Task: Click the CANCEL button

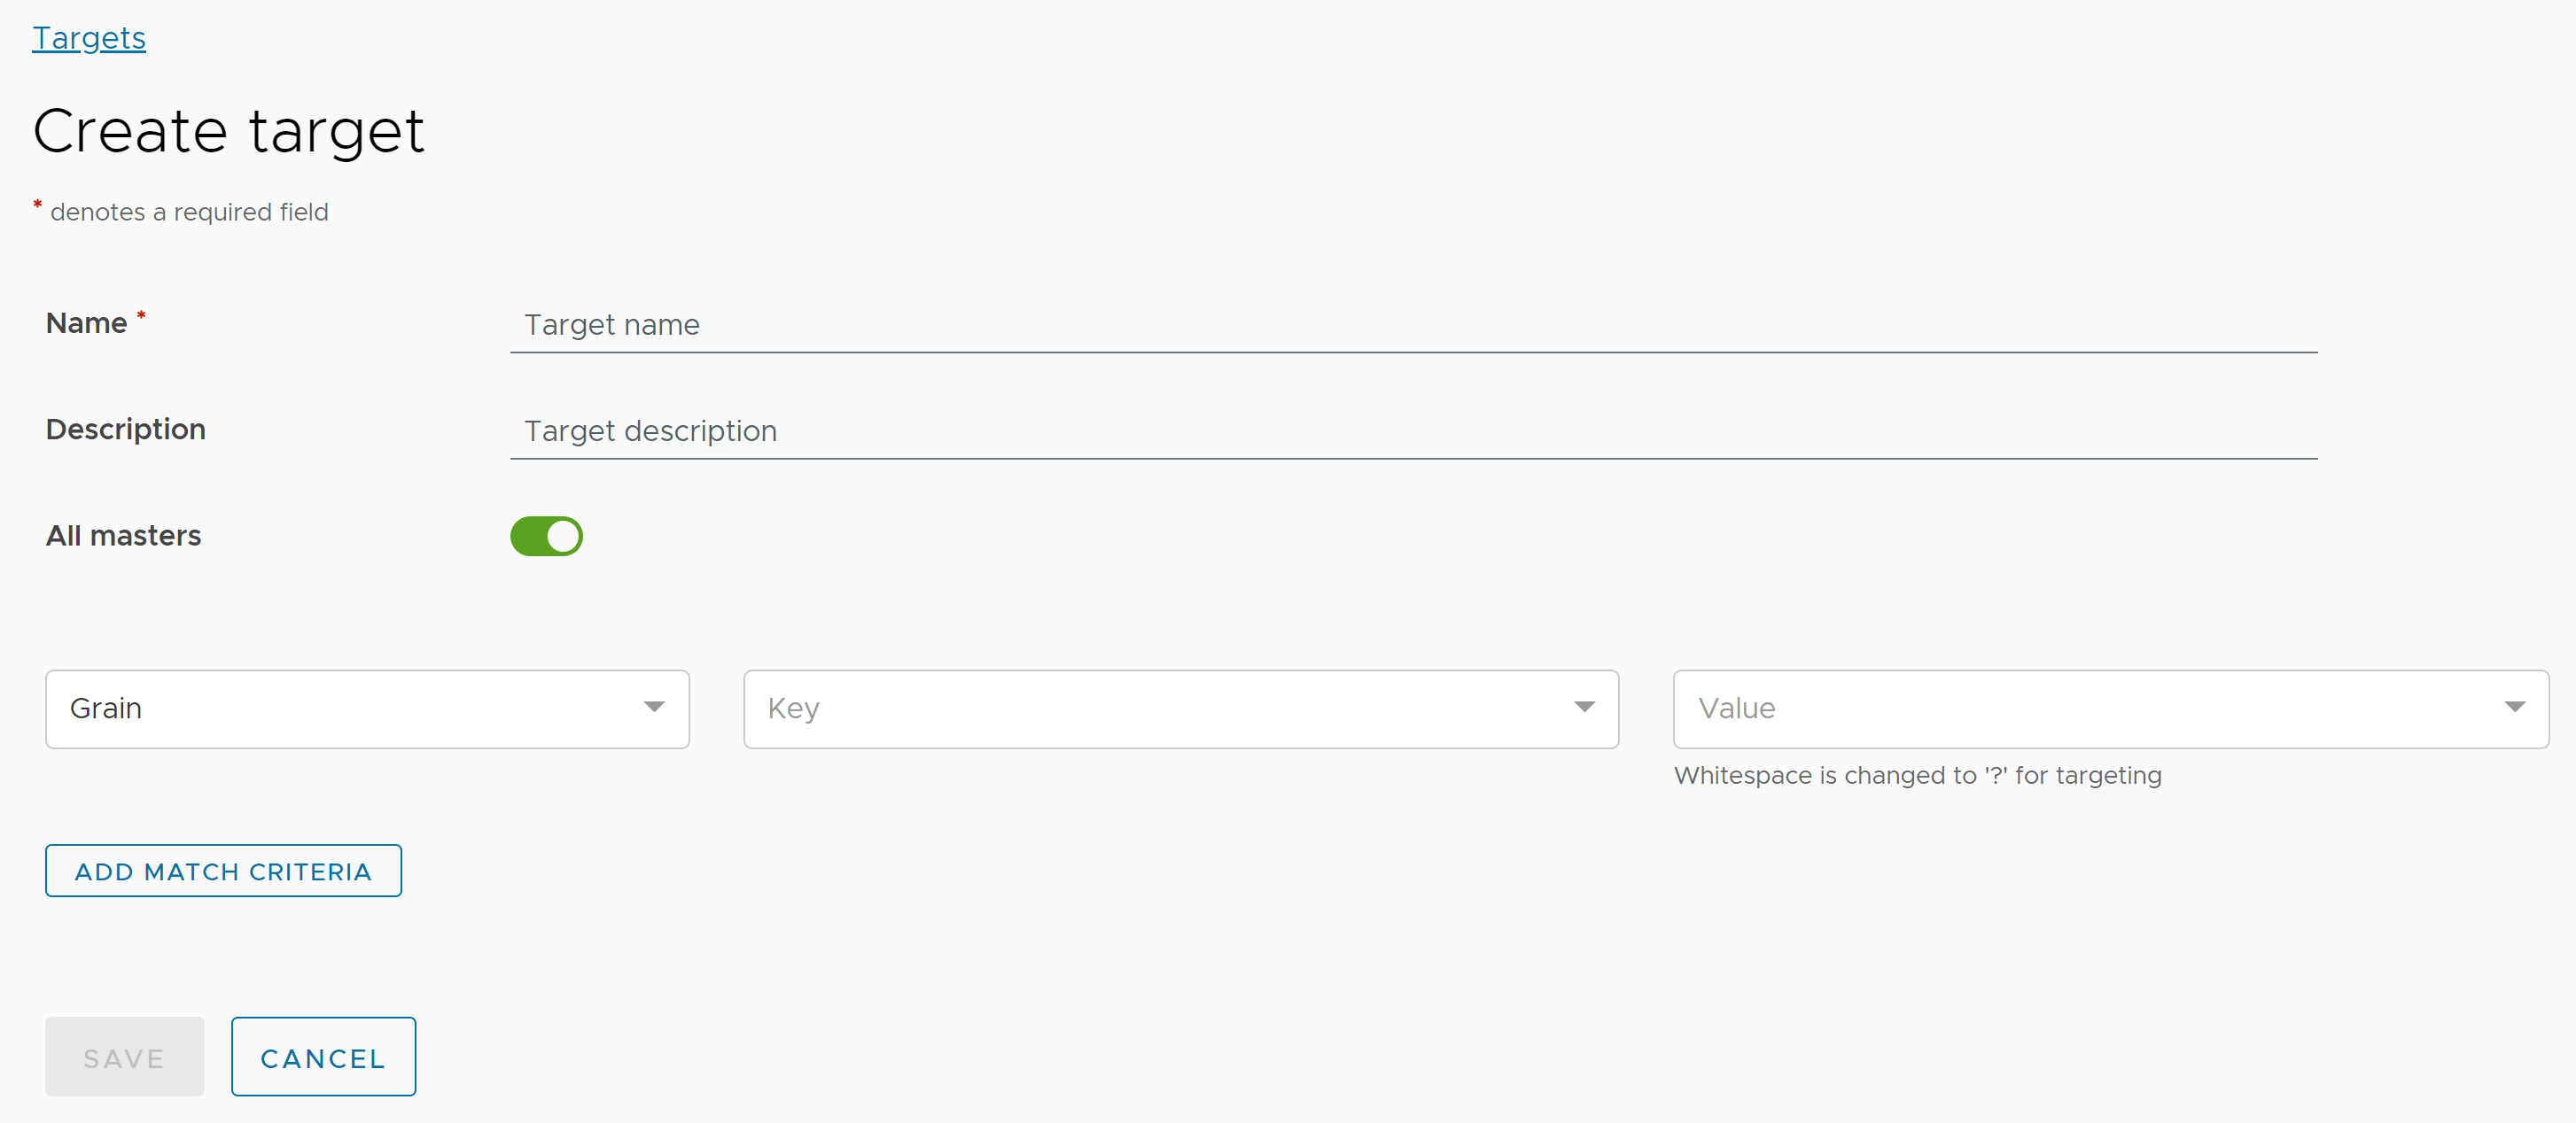Action: tap(325, 1057)
